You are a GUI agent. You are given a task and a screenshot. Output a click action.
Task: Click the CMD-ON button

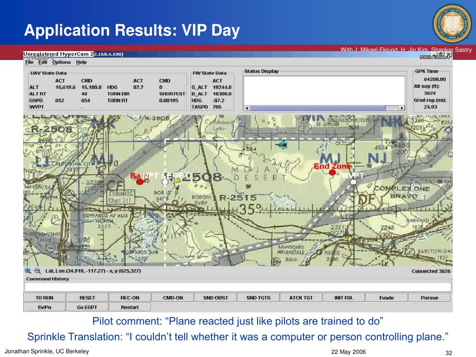pos(173,298)
